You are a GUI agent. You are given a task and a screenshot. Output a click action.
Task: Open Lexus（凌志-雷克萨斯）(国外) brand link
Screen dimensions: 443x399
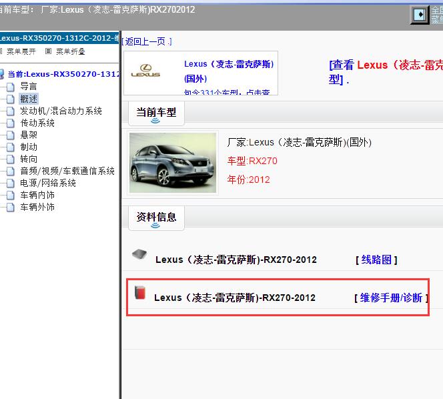coord(229,71)
